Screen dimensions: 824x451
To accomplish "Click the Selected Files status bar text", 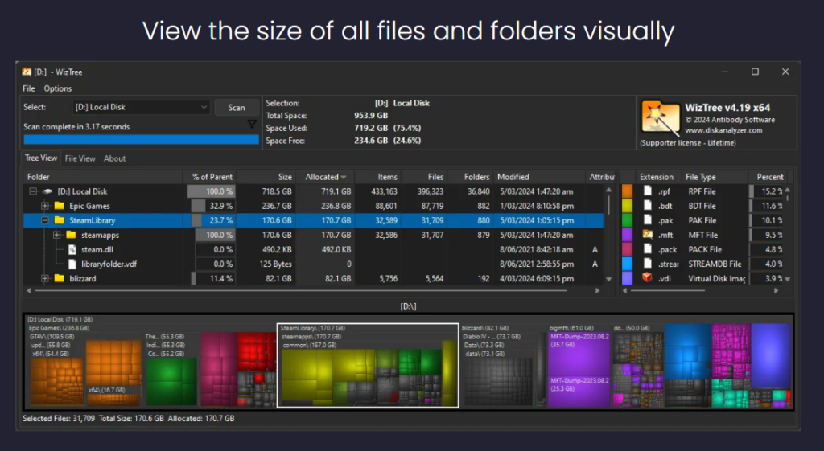I will [x=129, y=419].
